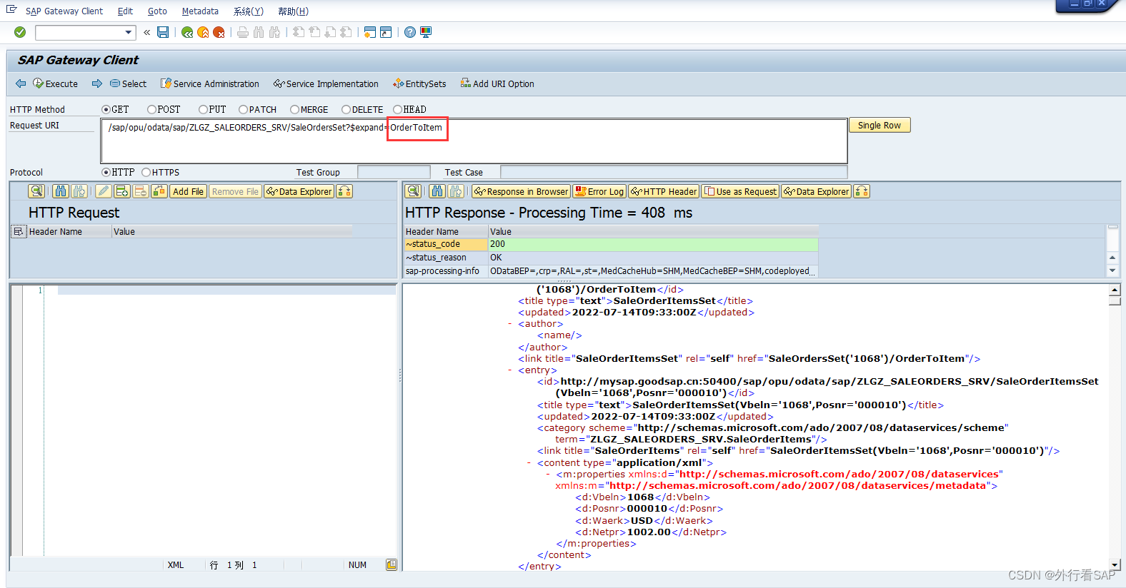Click the icon right of request Data Explorer button
The height and width of the screenshot is (588, 1126).
[x=344, y=191]
